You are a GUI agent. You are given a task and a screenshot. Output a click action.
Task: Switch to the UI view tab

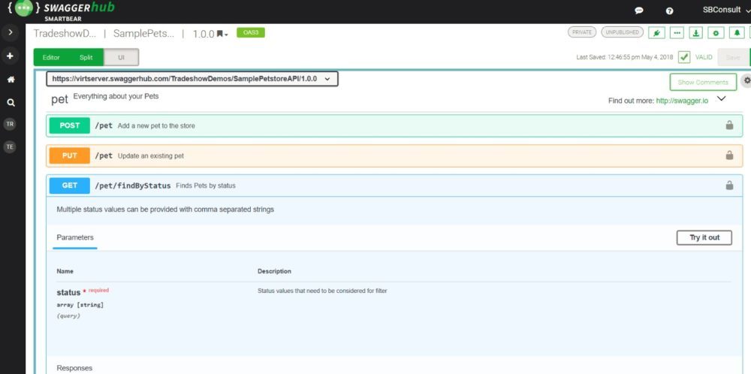[x=121, y=57]
